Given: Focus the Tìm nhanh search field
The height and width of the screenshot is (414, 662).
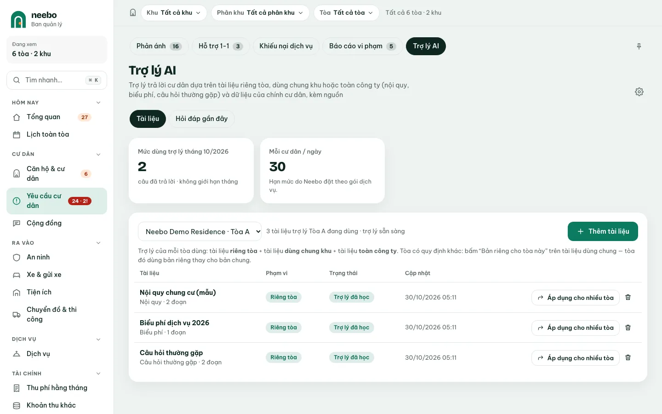Looking at the screenshot, I should click(x=57, y=80).
